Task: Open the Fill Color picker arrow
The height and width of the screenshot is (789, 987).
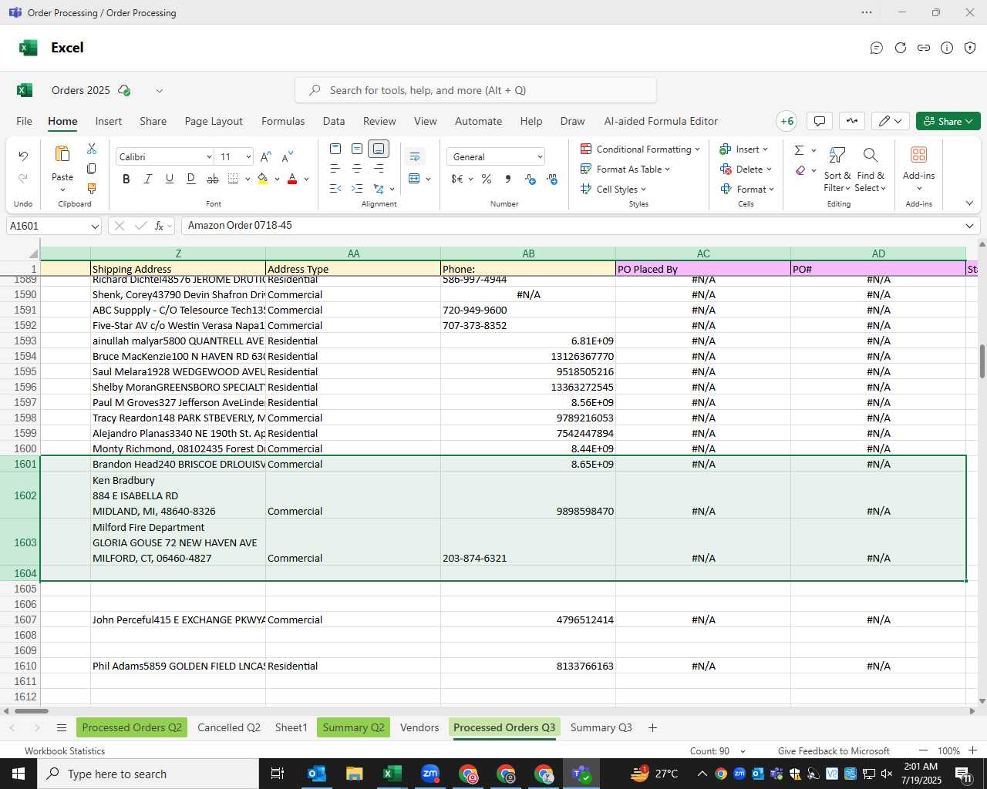Action: click(x=277, y=179)
